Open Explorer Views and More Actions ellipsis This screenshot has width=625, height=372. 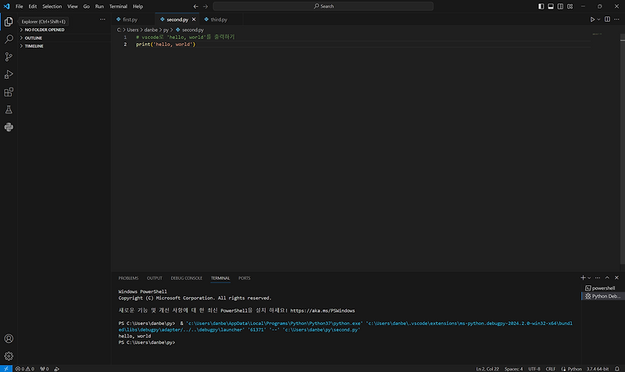click(x=102, y=19)
